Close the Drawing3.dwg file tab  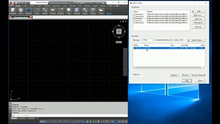click(x=31, y=17)
